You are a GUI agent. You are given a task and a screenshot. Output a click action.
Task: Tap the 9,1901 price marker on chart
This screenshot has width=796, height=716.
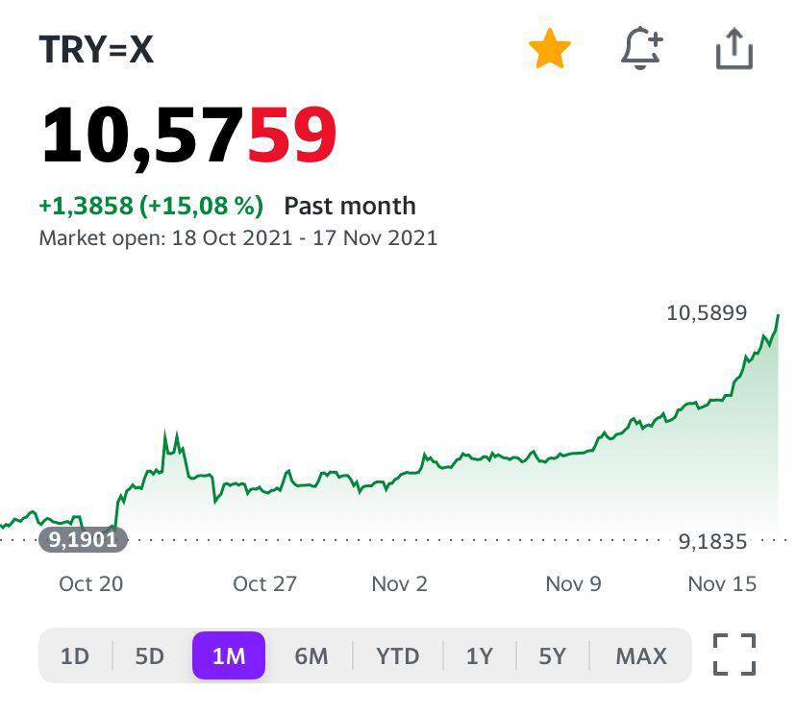point(84,540)
